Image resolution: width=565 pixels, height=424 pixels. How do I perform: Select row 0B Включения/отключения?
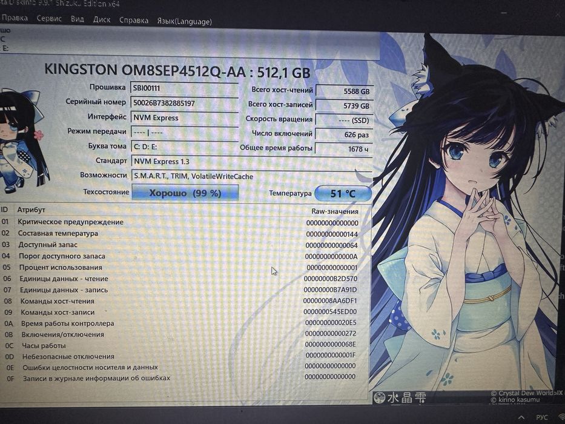click(x=180, y=334)
